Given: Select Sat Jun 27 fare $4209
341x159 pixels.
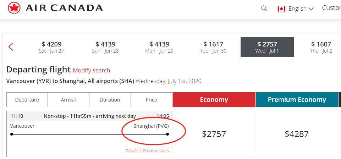Looking at the screenshot, I should pyautogui.click(x=51, y=47).
